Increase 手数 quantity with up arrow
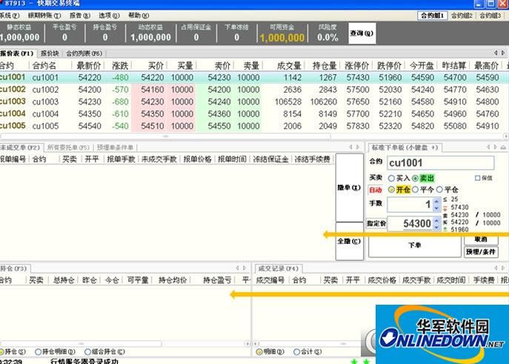Image resolution: width=509 pixels, height=364 pixels. [x=437, y=200]
